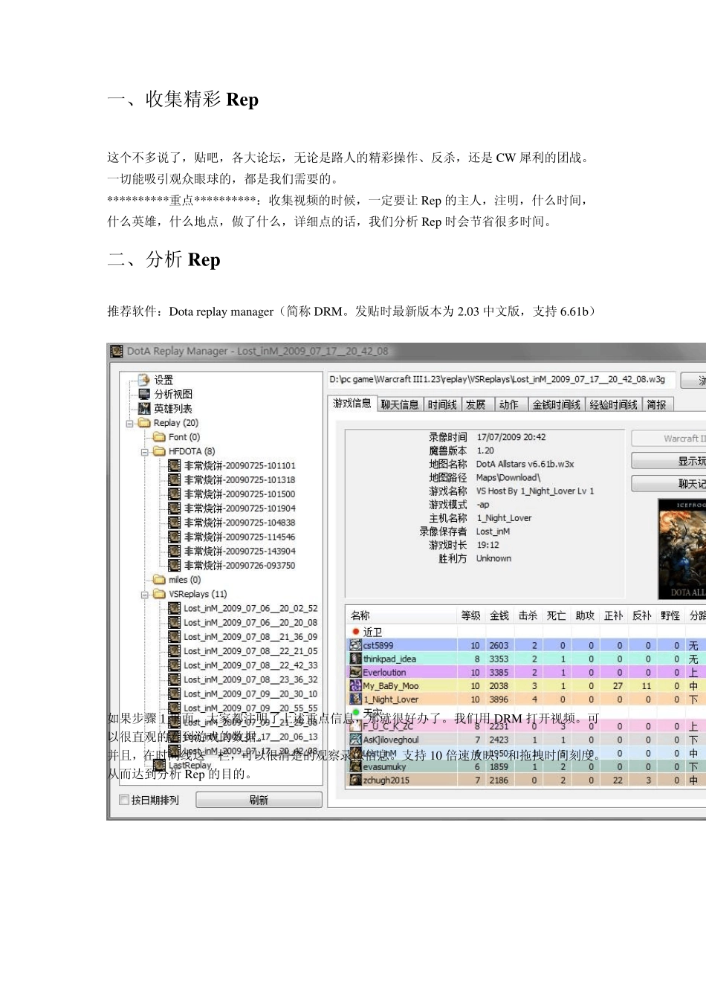Open the 英雄列表 hero list icon
The height and width of the screenshot is (999, 706).
pos(144,408)
